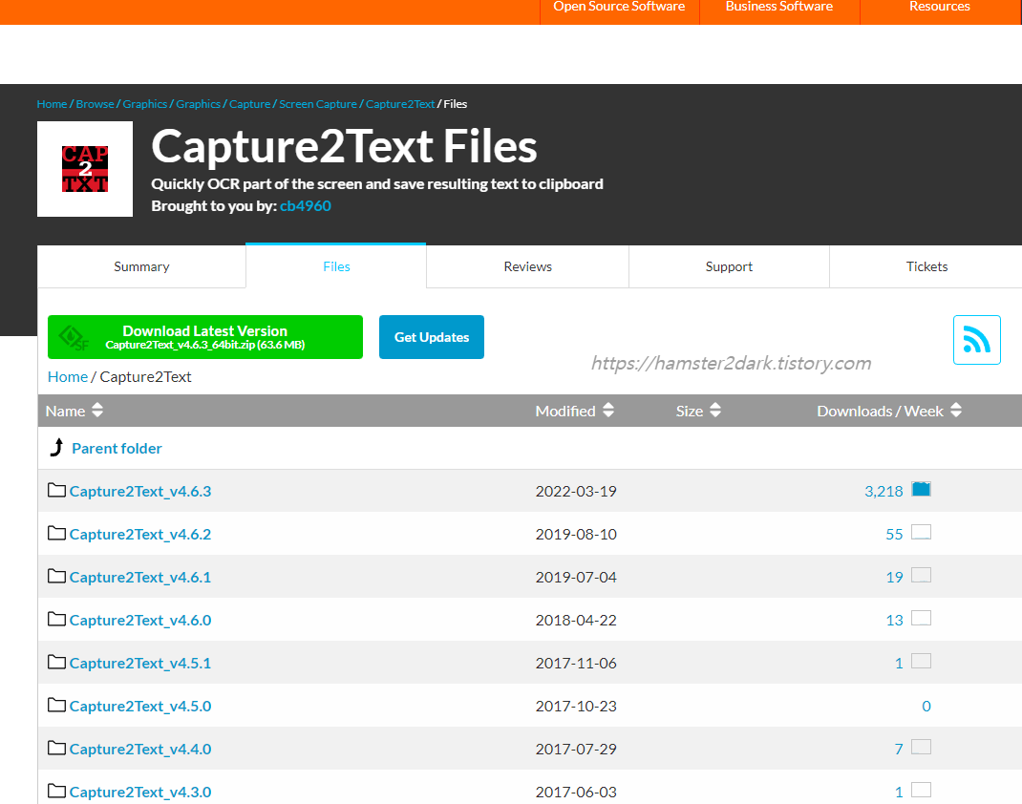1022x804 pixels.
Task: Click the Get Updates button
Action: click(432, 337)
